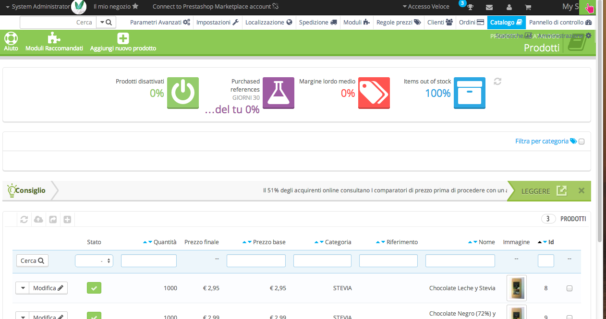Click the Purchased references flask tile
The image size is (606, 319).
pyautogui.click(x=279, y=93)
